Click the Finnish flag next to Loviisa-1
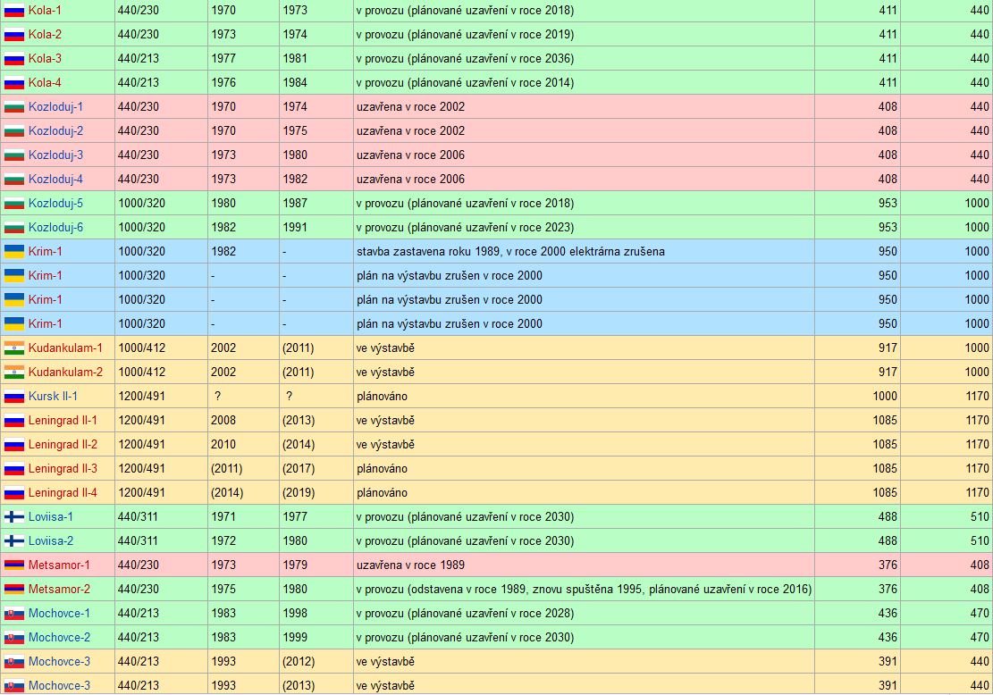 [13, 517]
